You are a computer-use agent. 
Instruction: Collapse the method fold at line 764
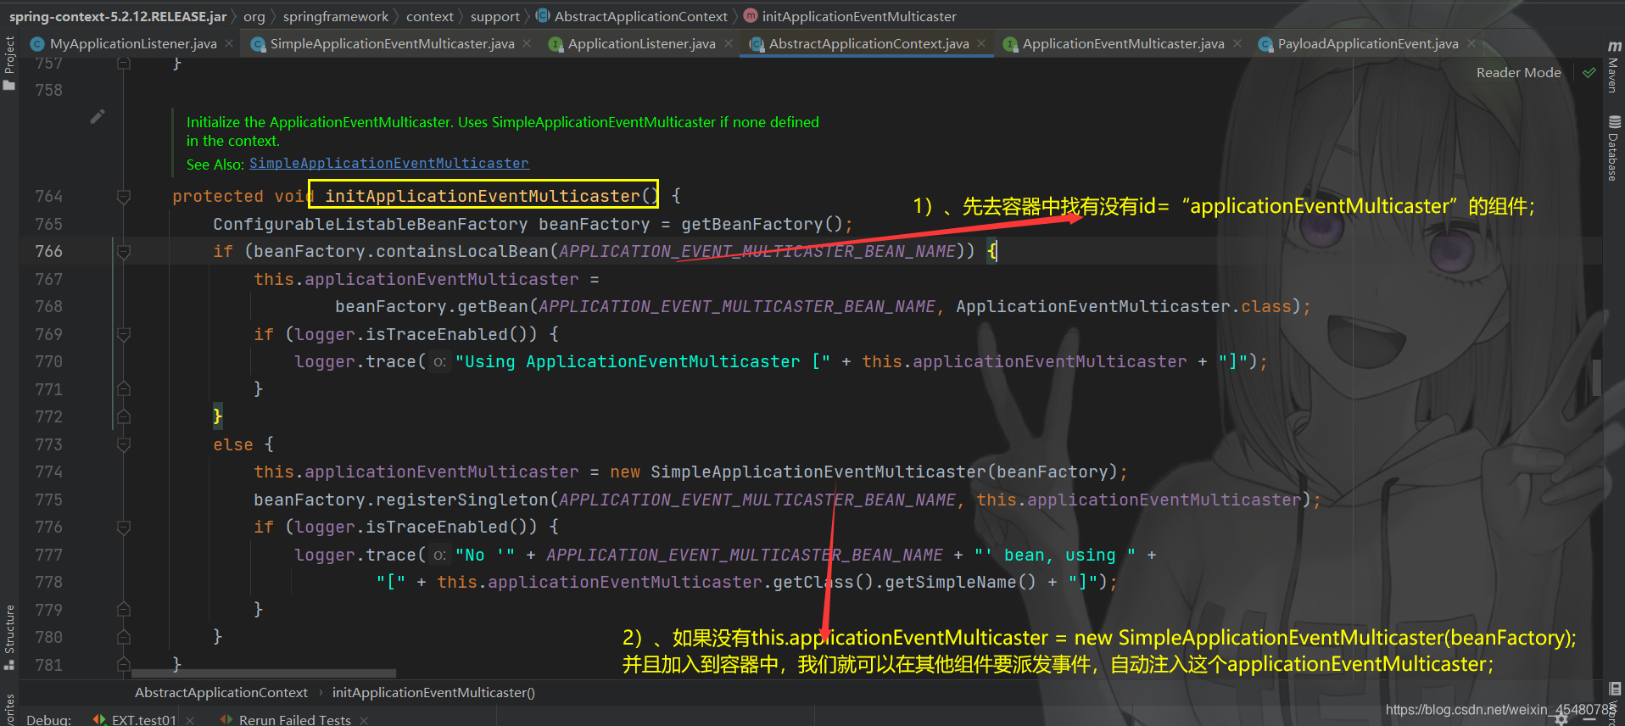124,197
